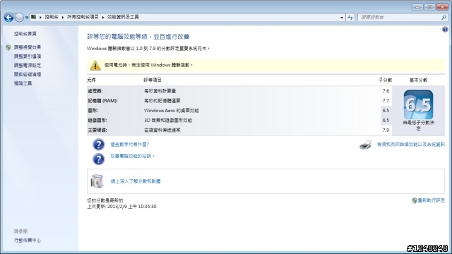The height and width of the screenshot is (254, 452).
Task: Select the 所有控制台項目 breadcrumb segment
Action: [83, 17]
